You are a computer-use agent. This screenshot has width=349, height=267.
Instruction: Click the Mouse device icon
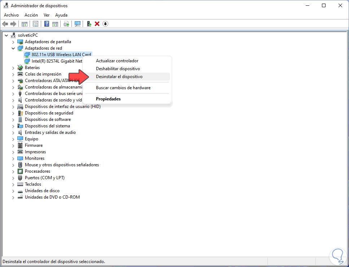click(20, 165)
